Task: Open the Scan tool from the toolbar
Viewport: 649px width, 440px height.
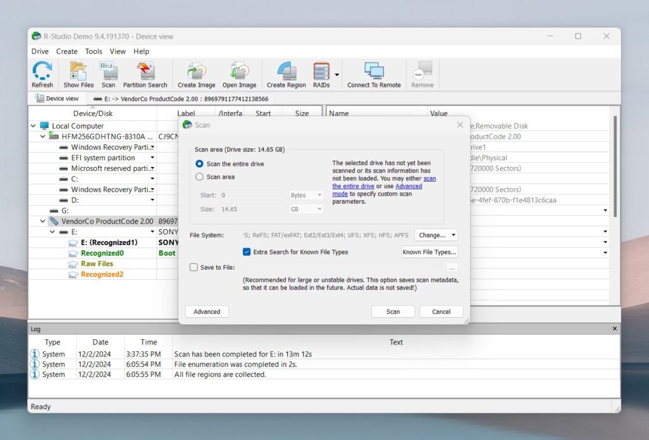Action: [108, 73]
